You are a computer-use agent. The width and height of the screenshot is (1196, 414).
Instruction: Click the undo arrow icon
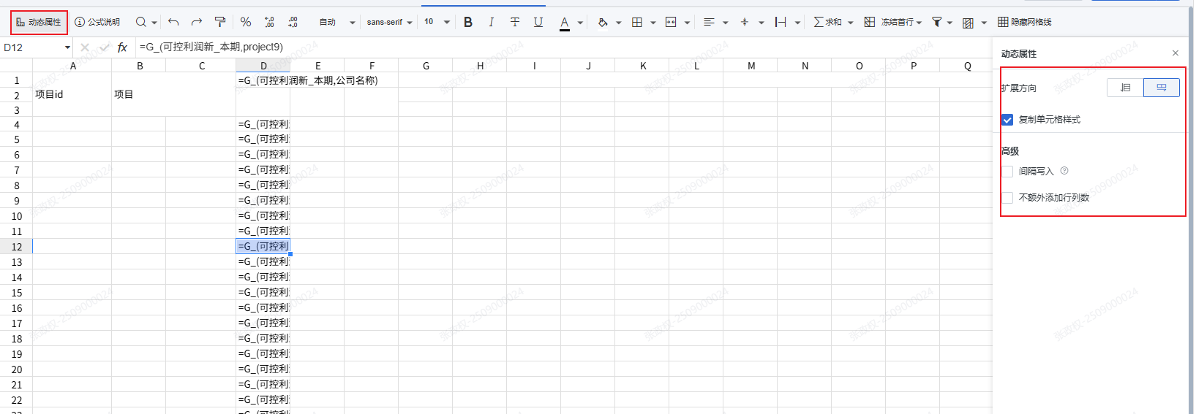click(x=173, y=22)
